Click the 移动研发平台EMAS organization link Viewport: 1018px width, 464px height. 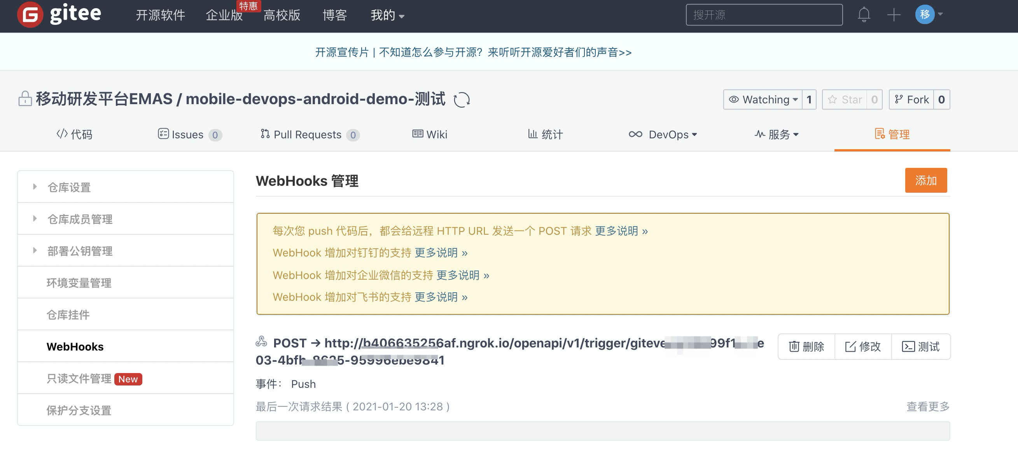104,99
